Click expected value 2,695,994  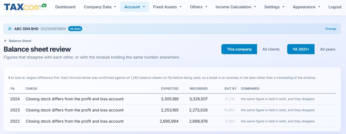169,121
